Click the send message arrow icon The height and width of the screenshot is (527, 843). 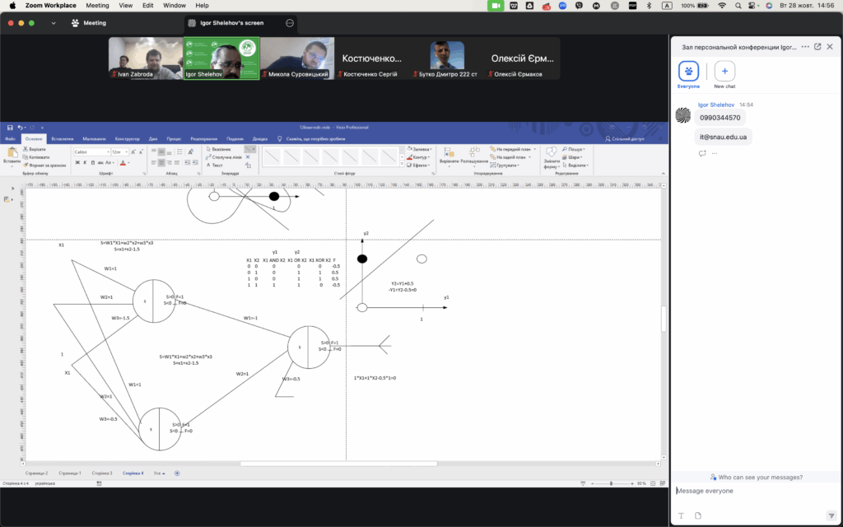click(831, 515)
